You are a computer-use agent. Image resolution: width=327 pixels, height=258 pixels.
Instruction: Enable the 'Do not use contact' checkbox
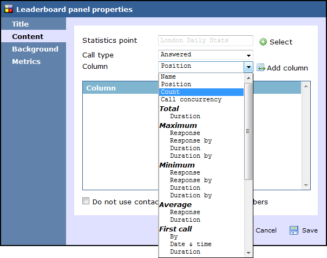pos(86,202)
